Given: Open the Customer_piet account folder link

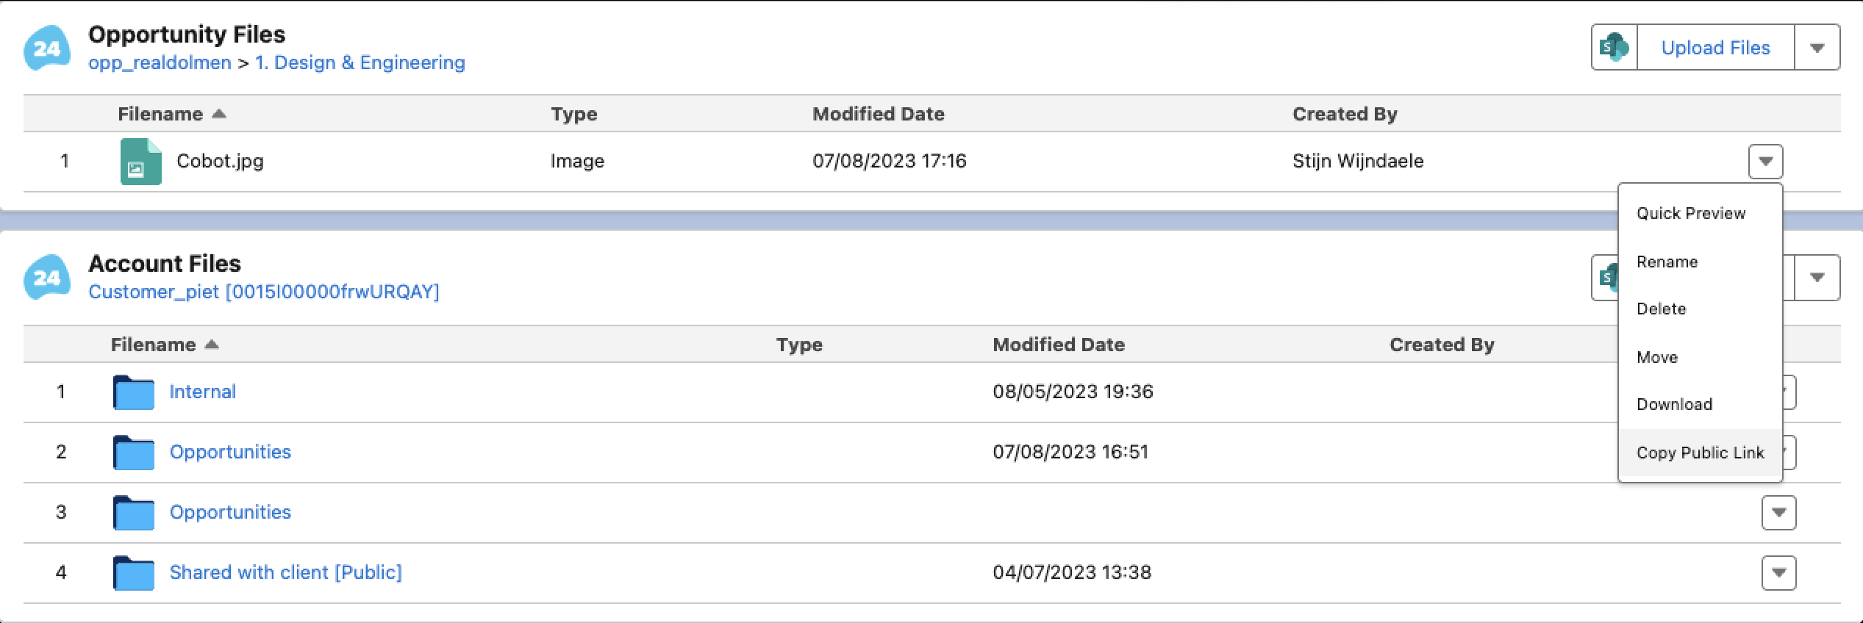Looking at the screenshot, I should coord(263,292).
